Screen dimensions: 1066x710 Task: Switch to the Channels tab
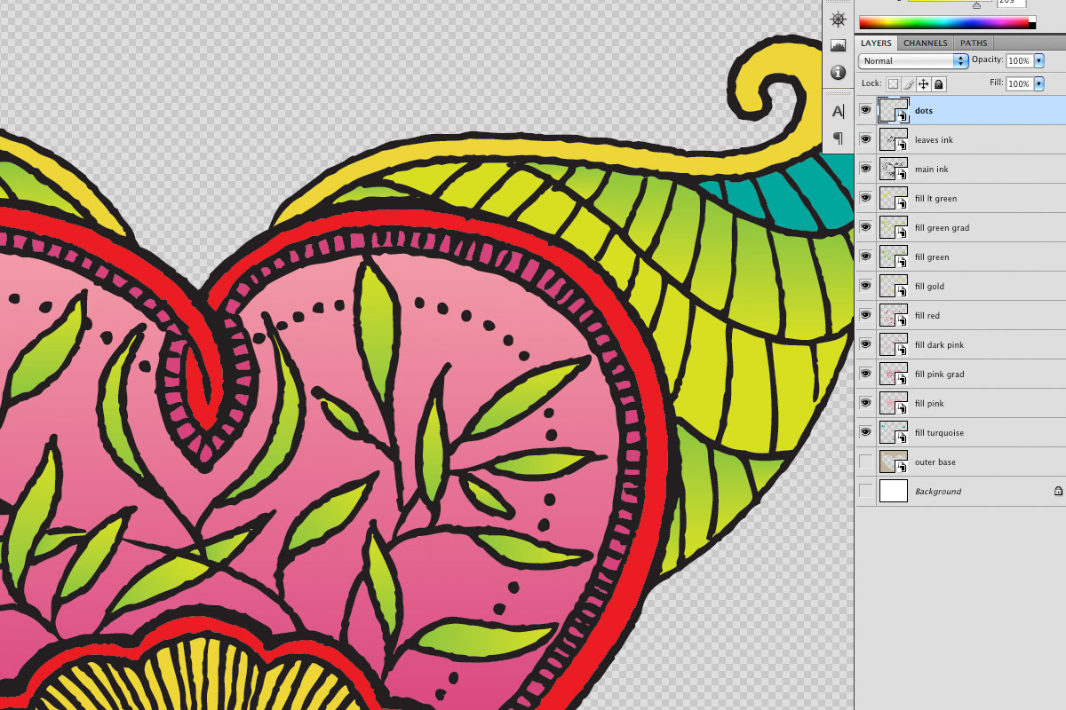926,43
